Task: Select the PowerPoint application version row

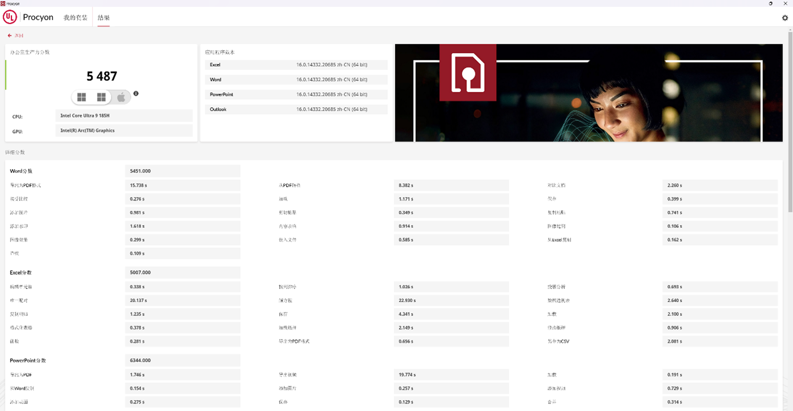Action: [x=296, y=94]
